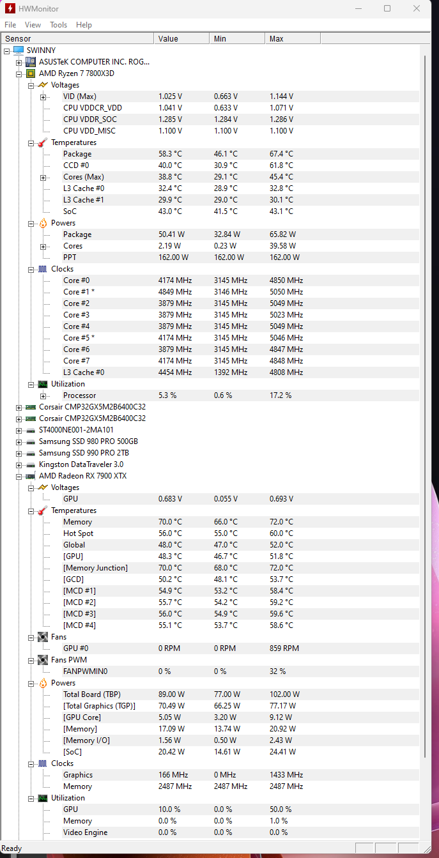Collapse the SWINNY computer node

pyautogui.click(x=7, y=50)
